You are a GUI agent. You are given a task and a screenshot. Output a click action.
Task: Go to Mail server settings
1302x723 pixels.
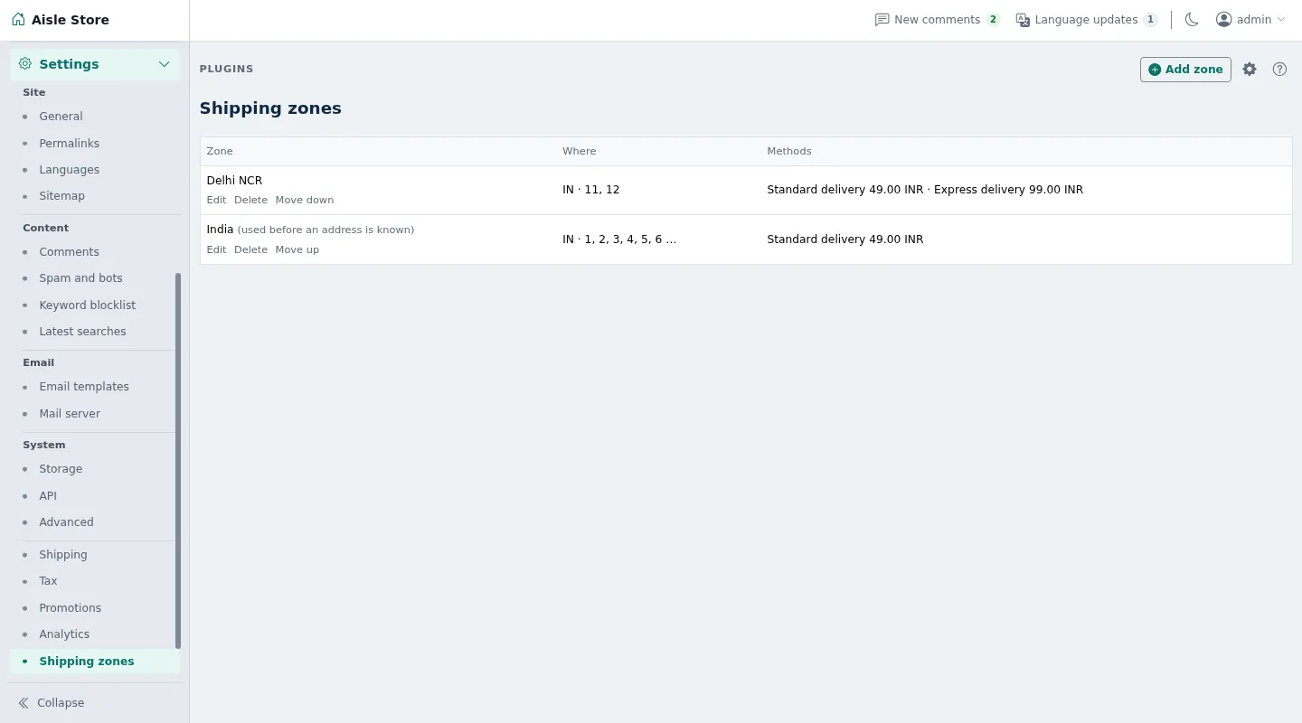70,414
